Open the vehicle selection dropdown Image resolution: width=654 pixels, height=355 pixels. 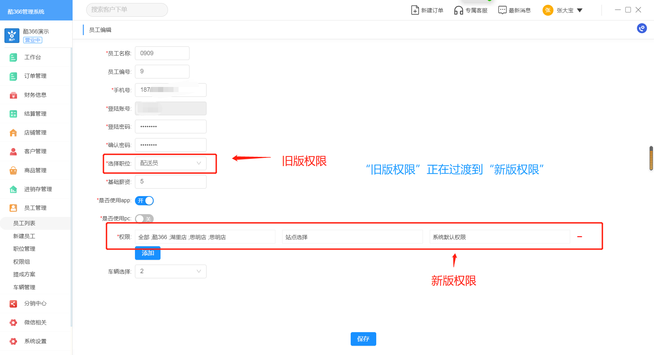click(x=170, y=271)
